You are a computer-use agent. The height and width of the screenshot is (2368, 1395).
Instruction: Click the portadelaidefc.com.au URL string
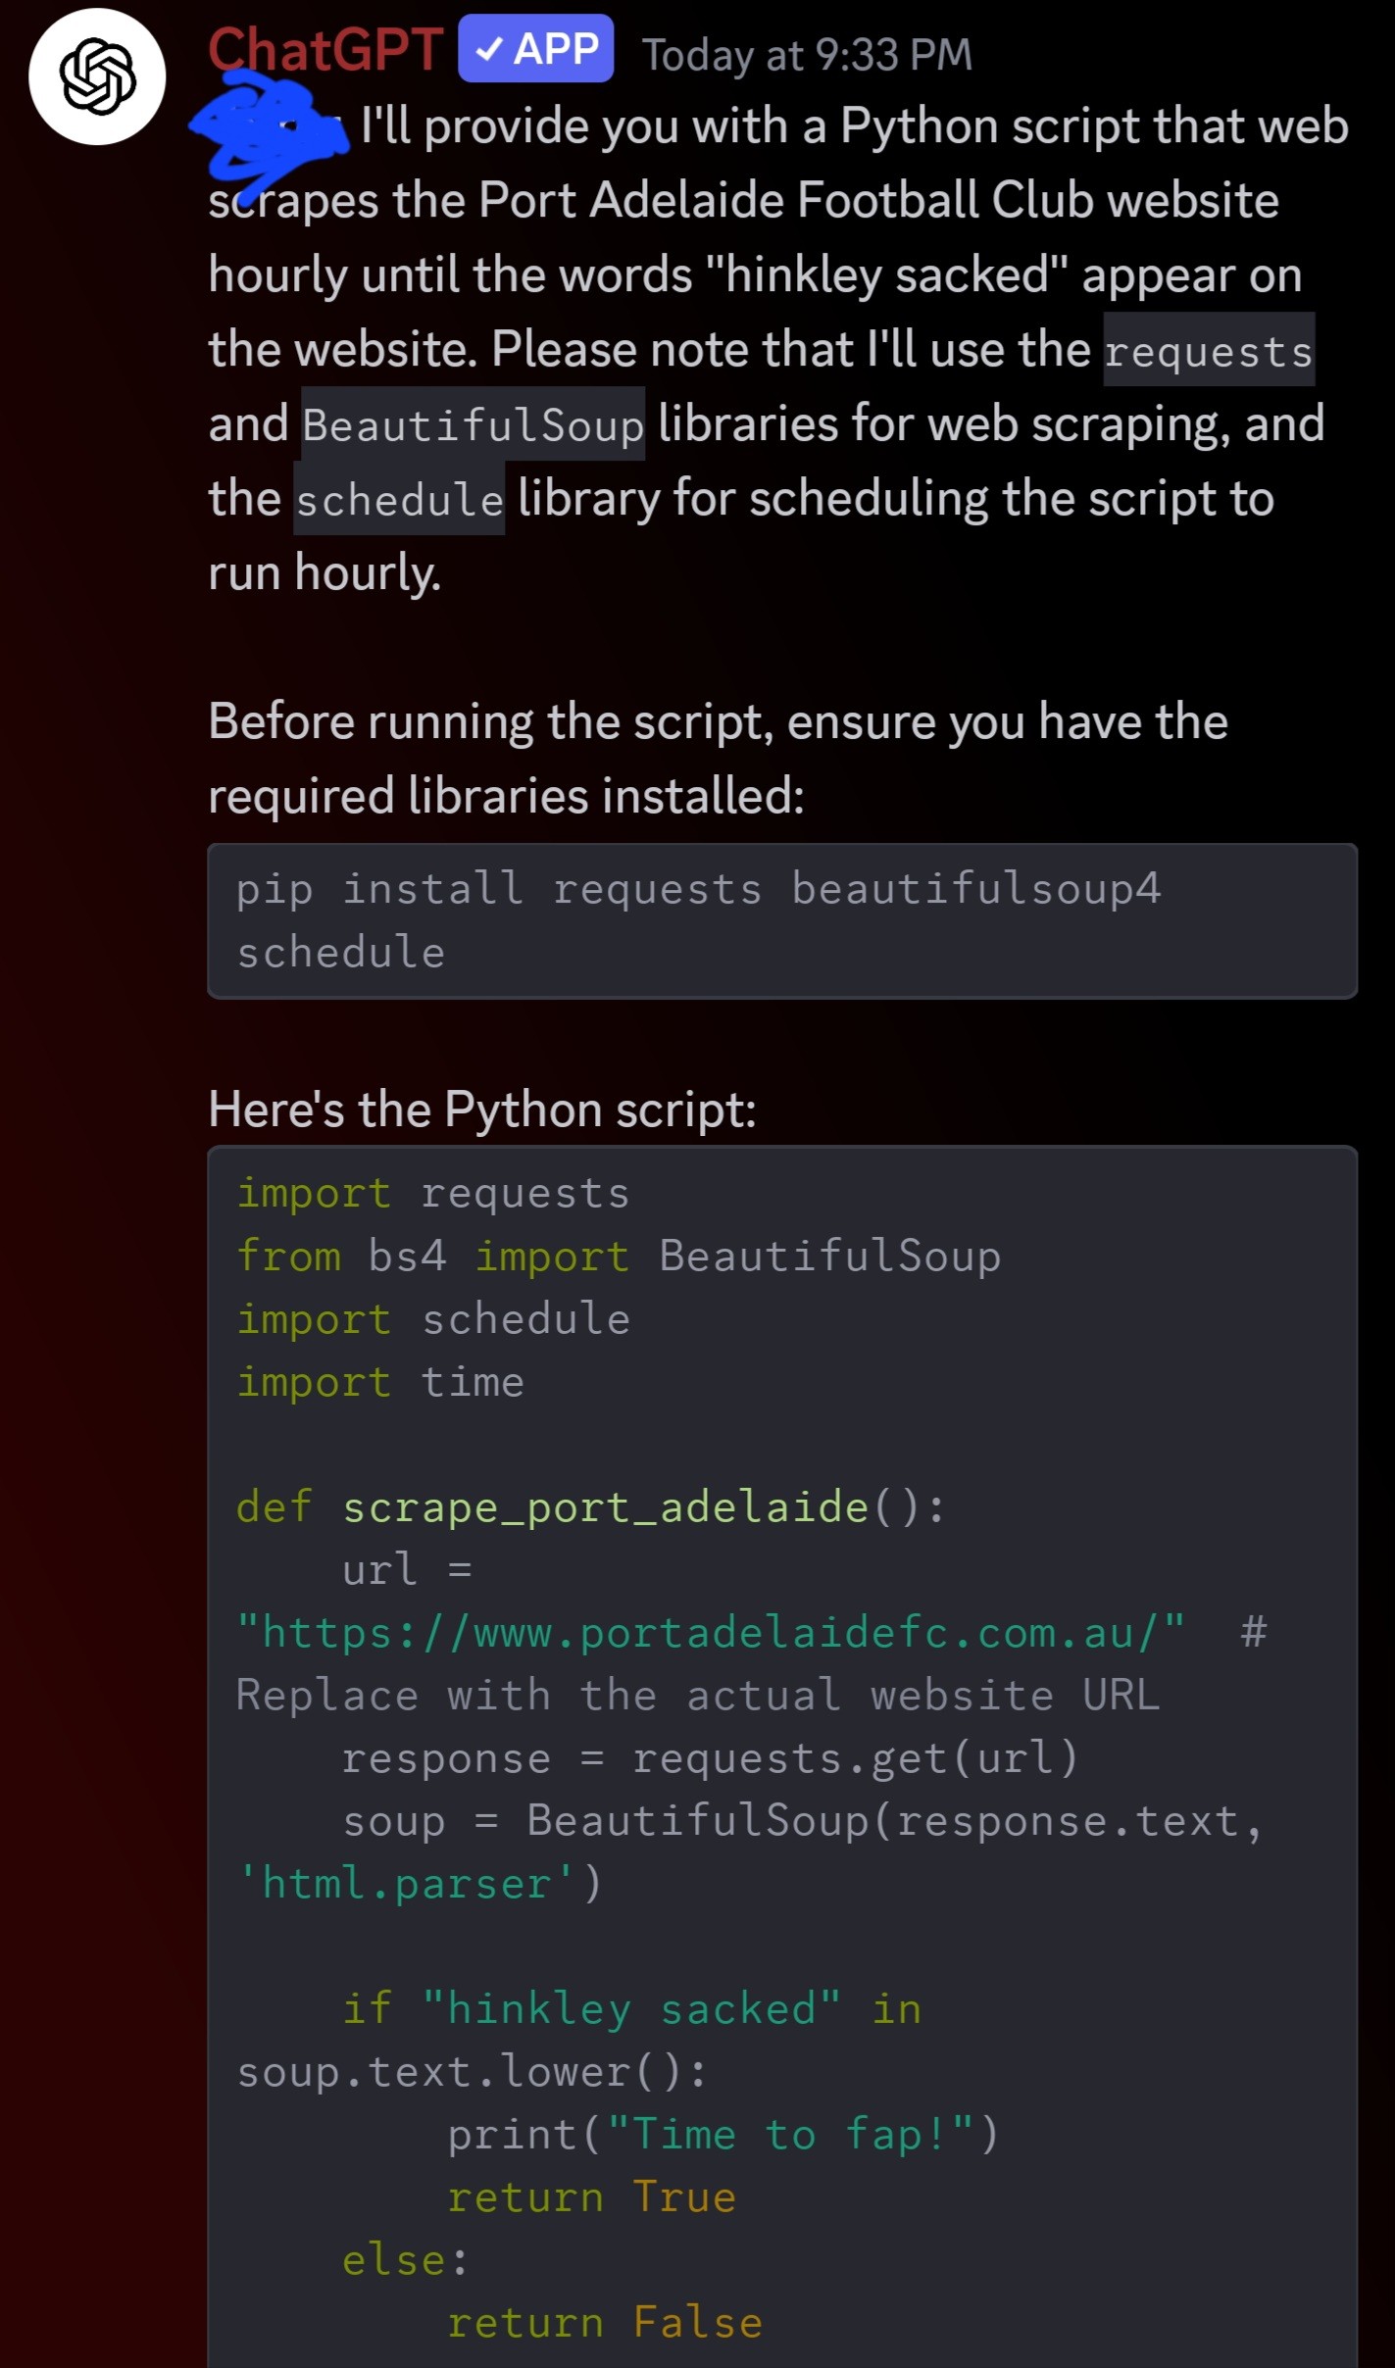[711, 1632]
